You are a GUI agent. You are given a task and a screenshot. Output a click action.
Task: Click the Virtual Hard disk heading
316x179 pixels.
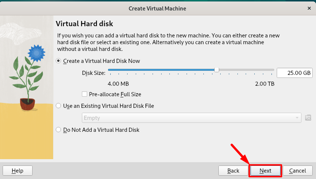(x=85, y=24)
